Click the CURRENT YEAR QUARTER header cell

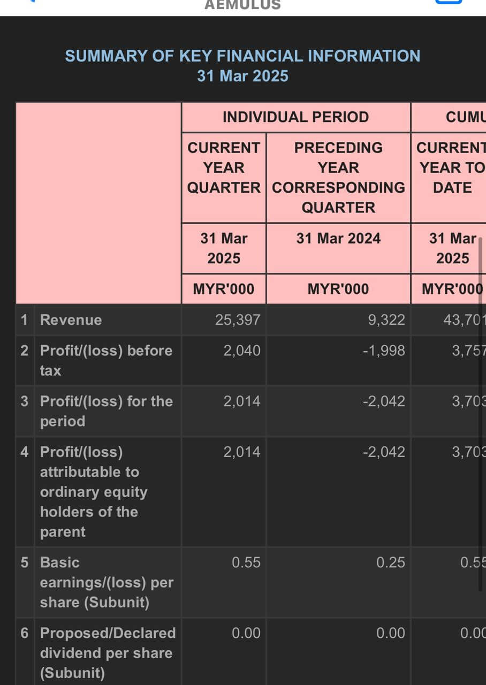point(224,168)
